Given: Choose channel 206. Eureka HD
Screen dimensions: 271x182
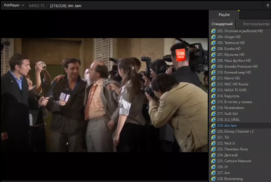Looking at the screenshot, I should pos(240,49).
